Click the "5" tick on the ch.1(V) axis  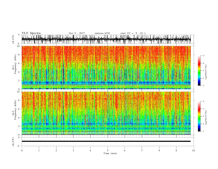click(19, 35)
